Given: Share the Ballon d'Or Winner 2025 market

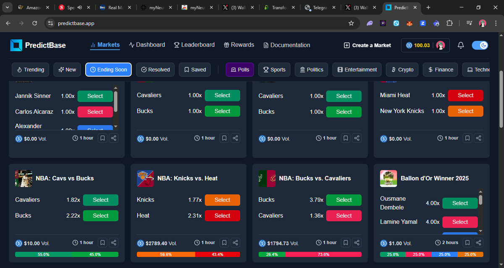Looking at the screenshot, I should pos(479,242).
